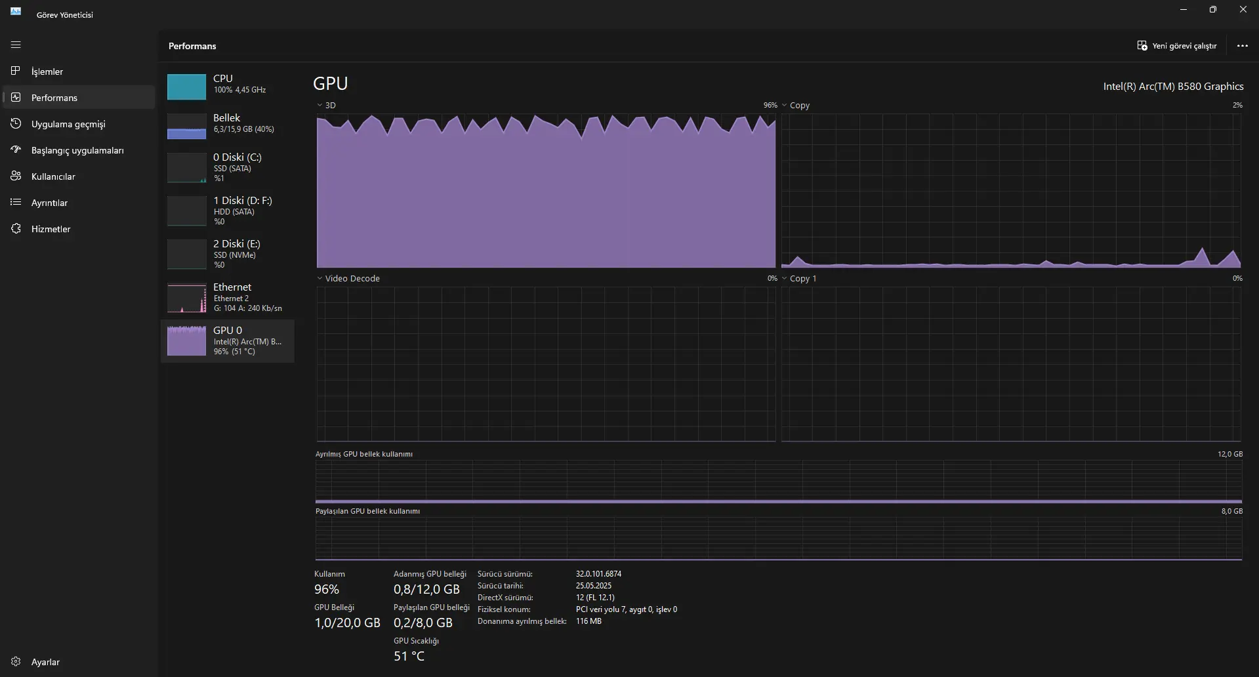The image size is (1259, 677).
Task: Open the Ayrıntılar page
Action: click(79, 202)
